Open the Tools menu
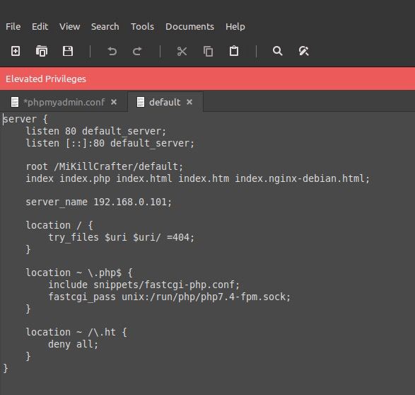This screenshot has width=415, height=395. pyautogui.click(x=142, y=26)
